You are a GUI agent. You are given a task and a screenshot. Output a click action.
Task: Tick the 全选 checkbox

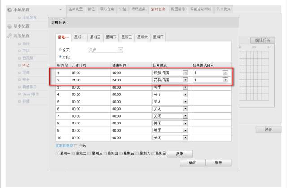[75, 146]
